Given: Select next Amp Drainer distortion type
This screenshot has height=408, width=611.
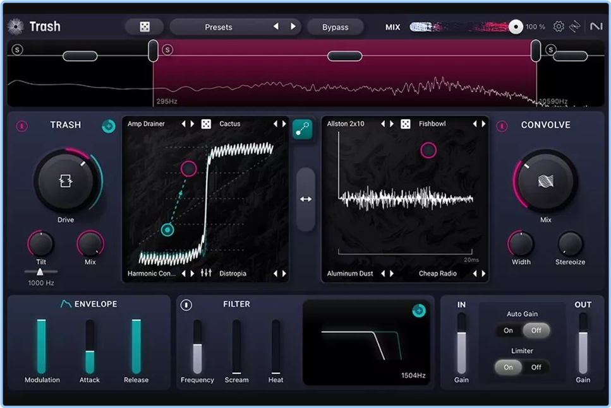Looking at the screenshot, I should 192,124.
